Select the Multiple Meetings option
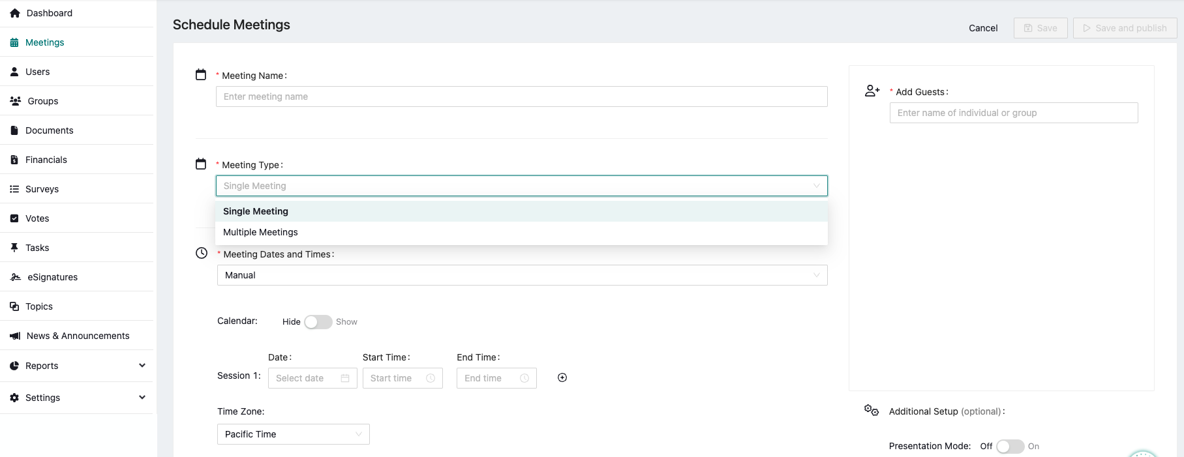Image resolution: width=1184 pixels, height=457 pixels. pyautogui.click(x=522, y=232)
